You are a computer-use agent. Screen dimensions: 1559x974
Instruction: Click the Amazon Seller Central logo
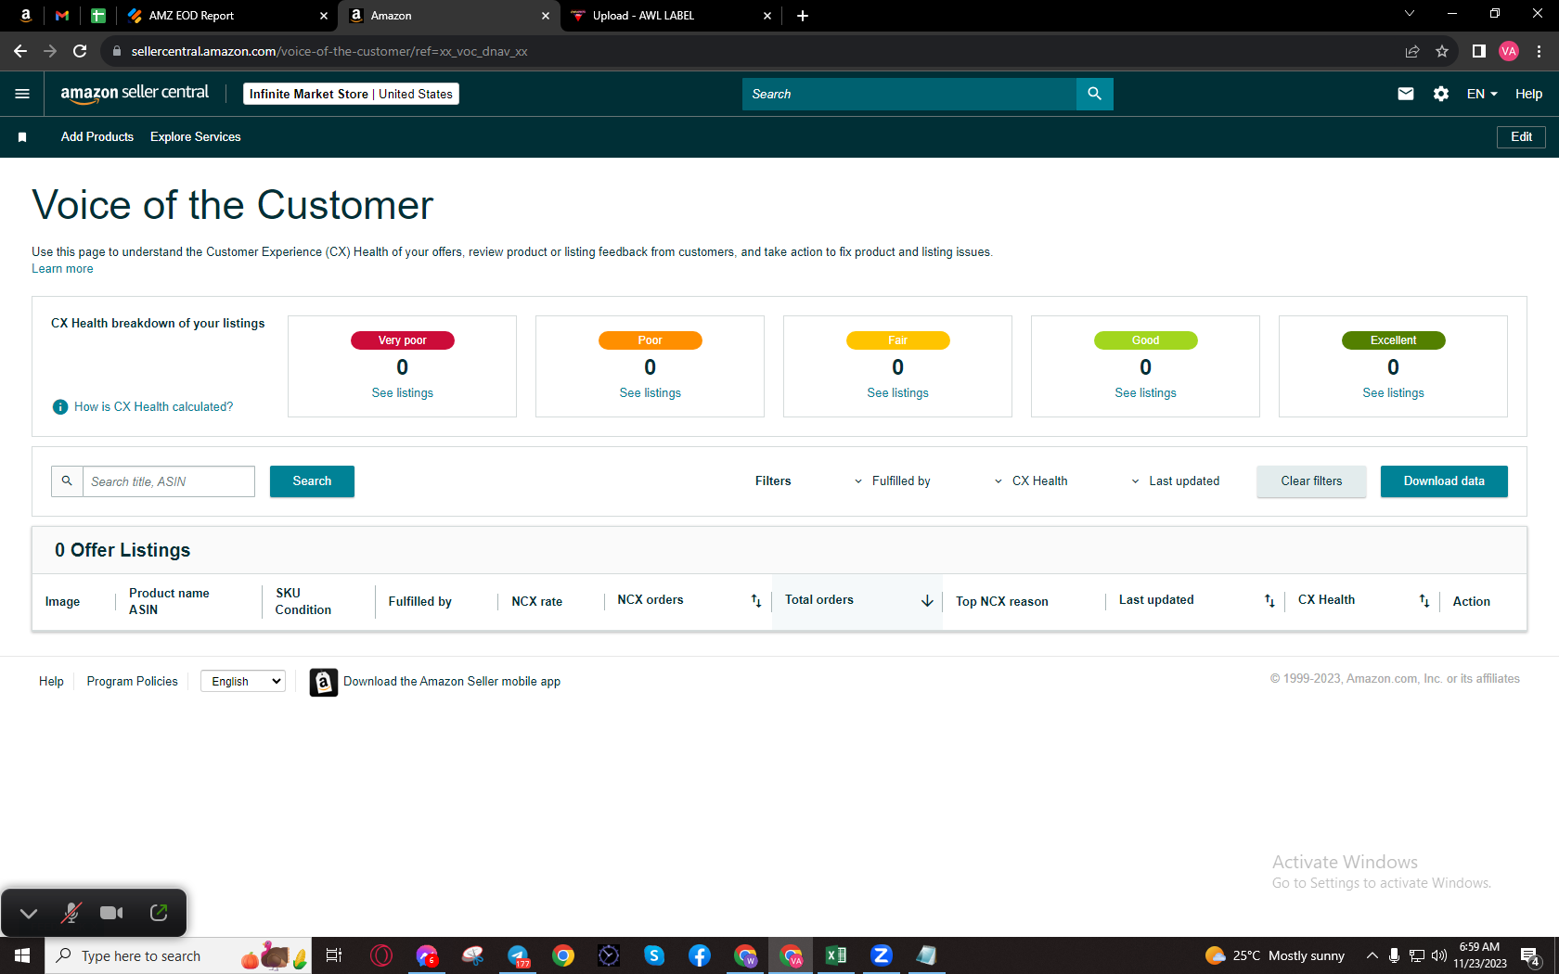[x=135, y=94]
